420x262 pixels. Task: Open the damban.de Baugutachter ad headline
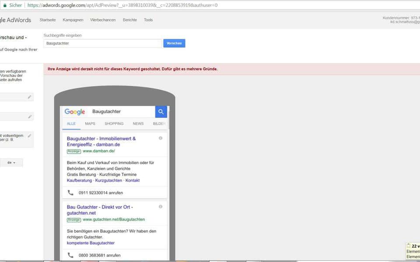[101, 141]
